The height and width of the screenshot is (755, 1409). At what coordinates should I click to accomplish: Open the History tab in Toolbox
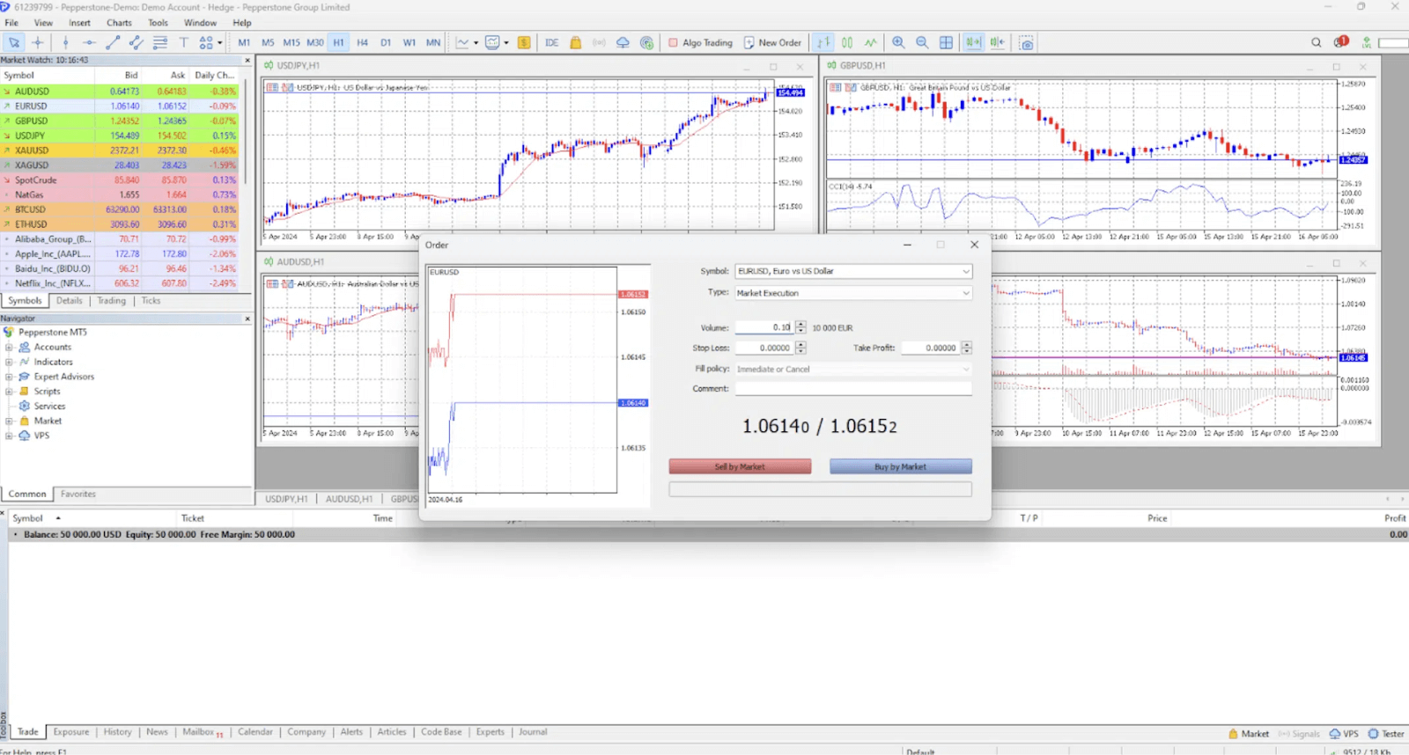(x=117, y=732)
